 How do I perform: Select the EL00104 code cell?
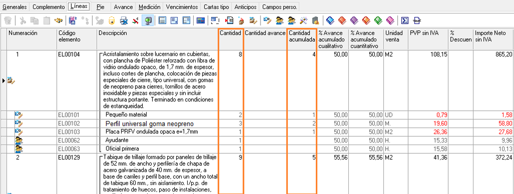[x=77, y=80]
